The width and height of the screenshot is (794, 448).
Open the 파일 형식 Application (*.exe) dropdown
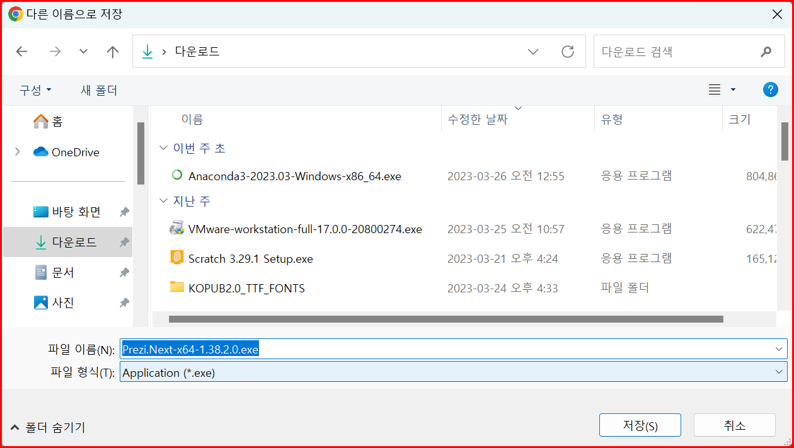[453, 372]
